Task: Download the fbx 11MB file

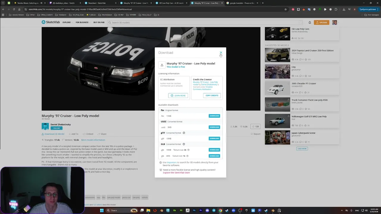Action: pyautogui.click(x=214, y=116)
